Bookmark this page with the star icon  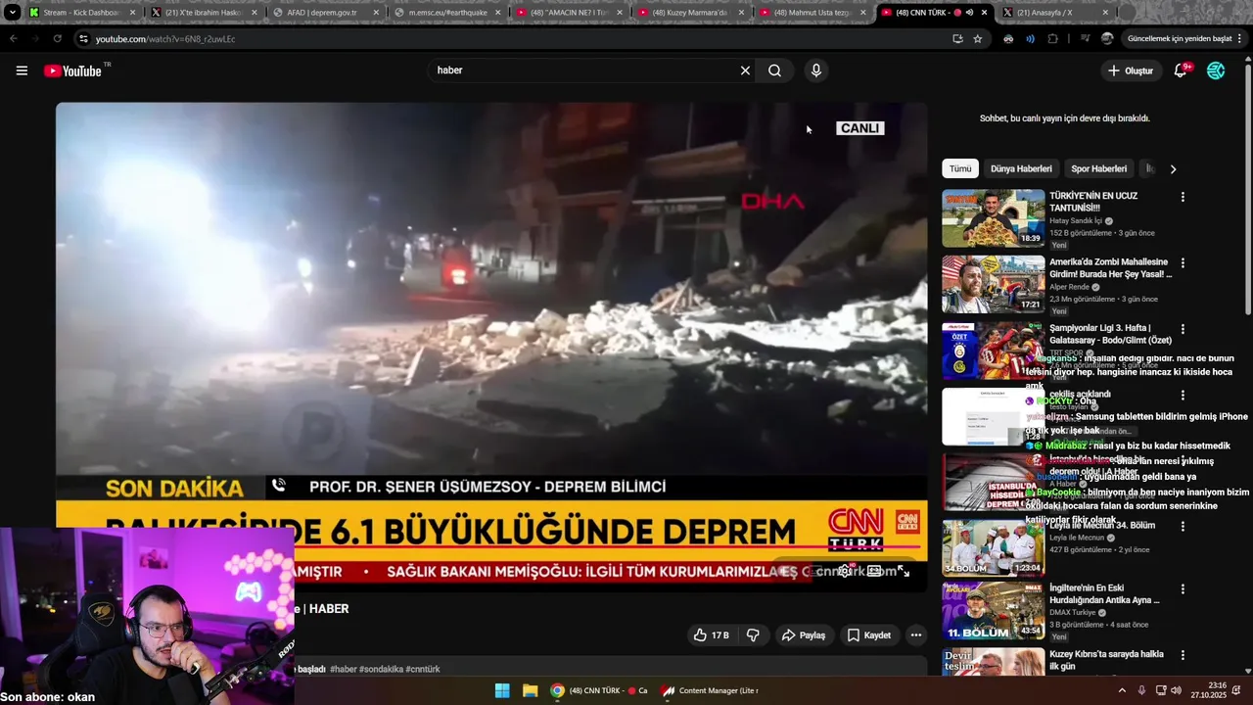[x=978, y=39]
